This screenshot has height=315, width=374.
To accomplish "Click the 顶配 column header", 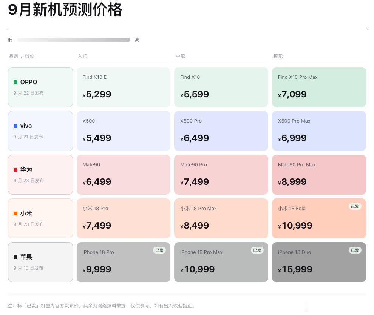I will [x=278, y=56].
